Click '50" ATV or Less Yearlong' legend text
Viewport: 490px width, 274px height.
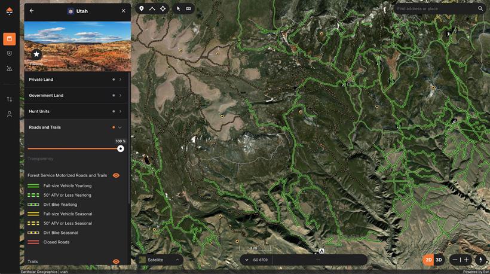tap(67, 195)
